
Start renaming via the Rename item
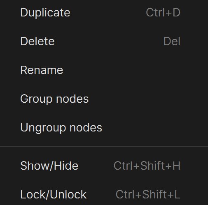coord(104,70)
